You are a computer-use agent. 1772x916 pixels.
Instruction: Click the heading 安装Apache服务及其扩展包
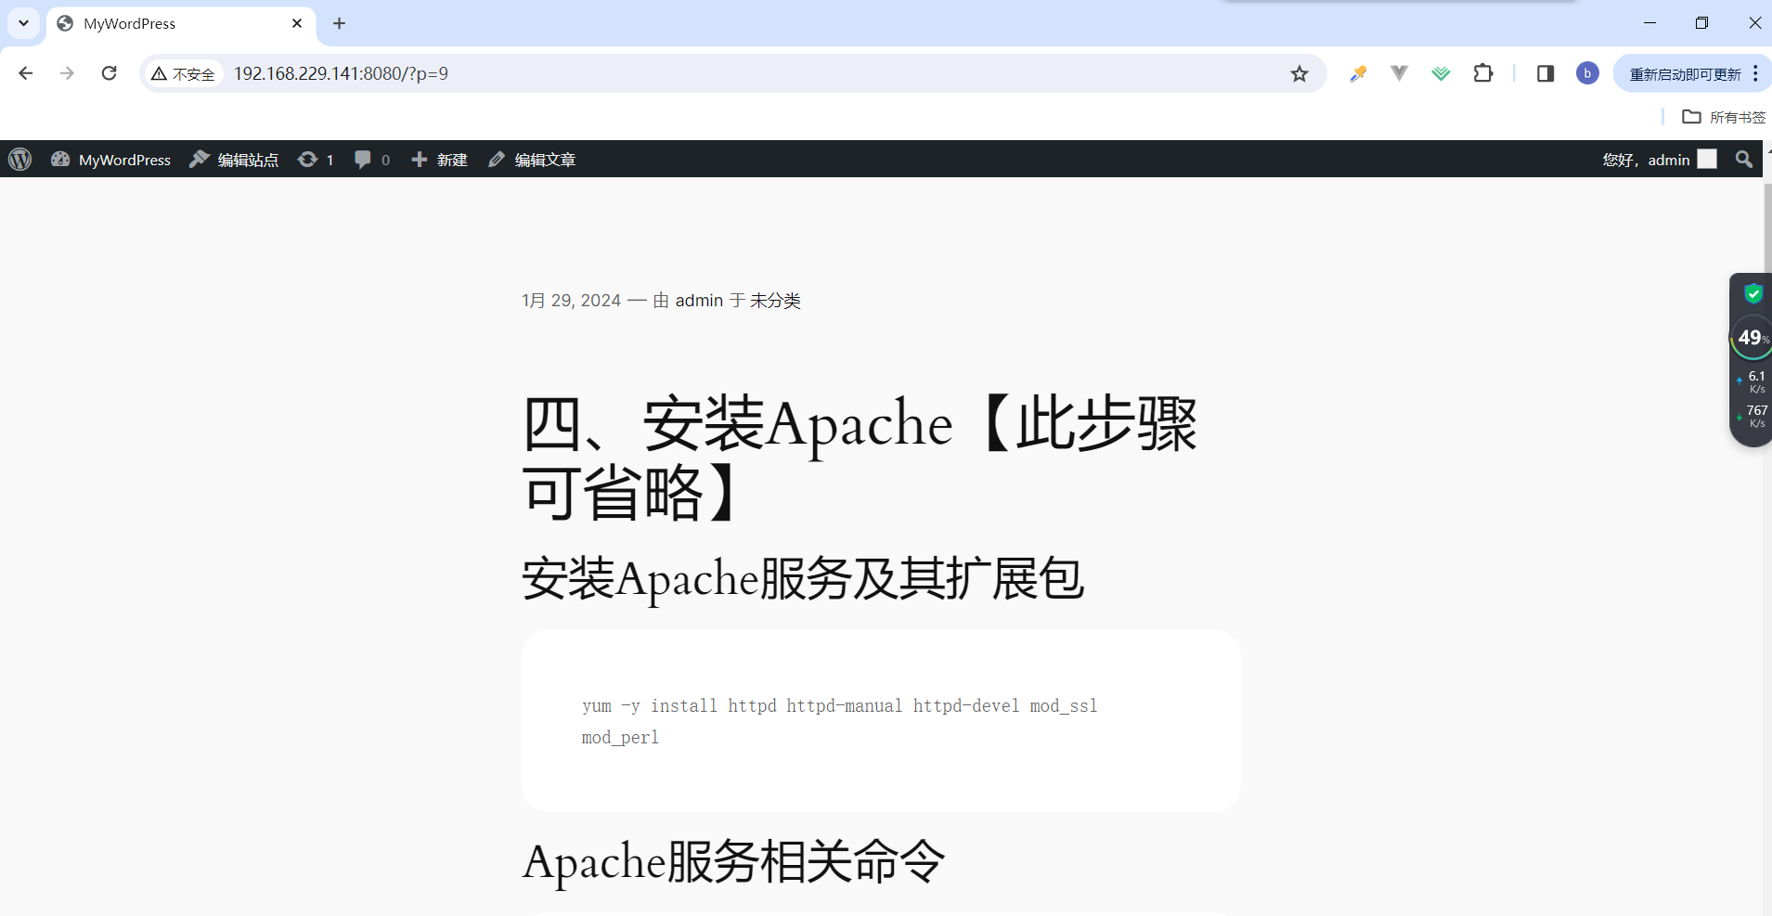point(803,578)
